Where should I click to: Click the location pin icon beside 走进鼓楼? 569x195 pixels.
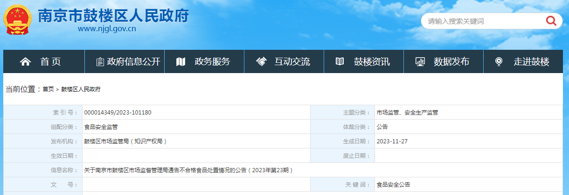coord(499,61)
